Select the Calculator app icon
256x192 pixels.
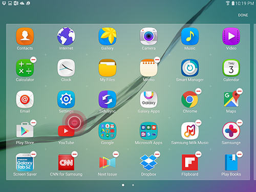pyautogui.click(x=25, y=68)
